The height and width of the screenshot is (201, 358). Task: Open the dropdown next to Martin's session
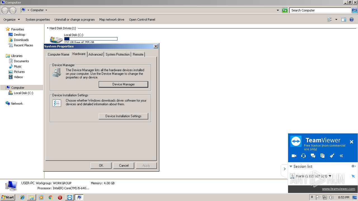330,176
